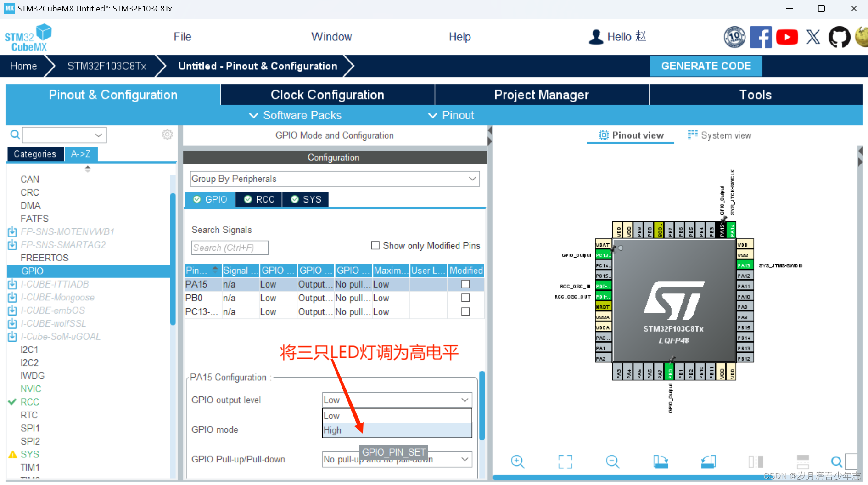This screenshot has height=485, width=868.
Task: Switch to the Clock Configuration tab
Action: click(328, 95)
